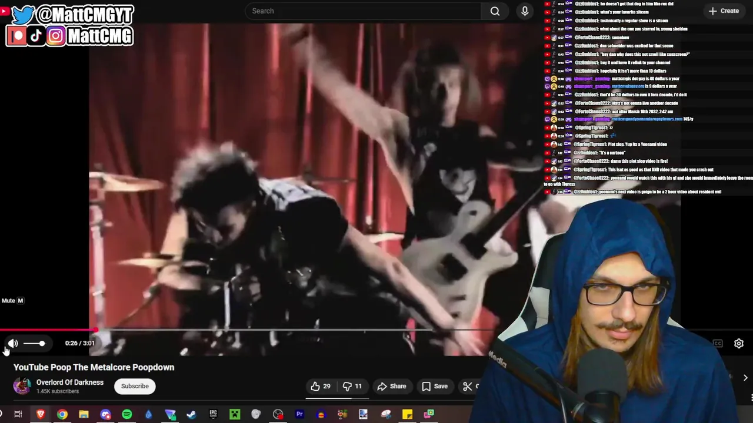Subscribe to Overlord Of Darkness
This screenshot has height=423, width=753.
135,386
